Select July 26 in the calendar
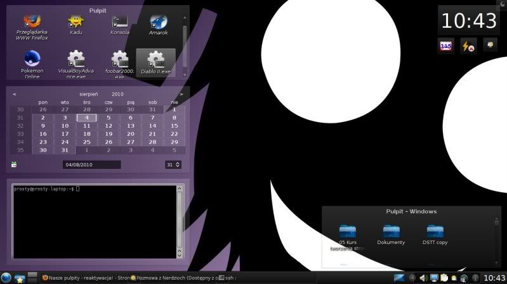Screen dimensions: 507x284 point(43,109)
